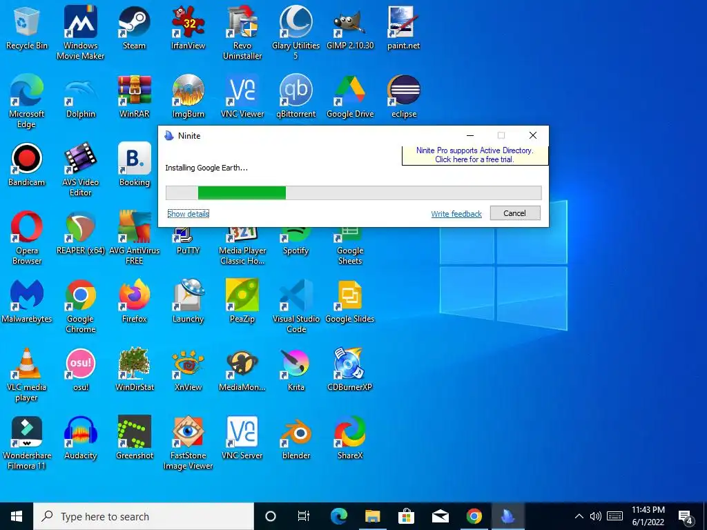Click the Google Earth install progress bar
The width and height of the screenshot is (707, 530).
tap(353, 193)
